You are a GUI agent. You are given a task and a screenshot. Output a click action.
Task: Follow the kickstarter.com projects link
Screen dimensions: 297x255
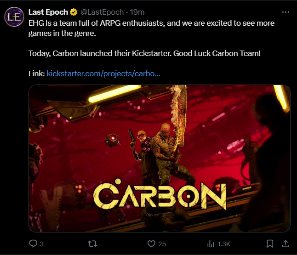[103, 73]
